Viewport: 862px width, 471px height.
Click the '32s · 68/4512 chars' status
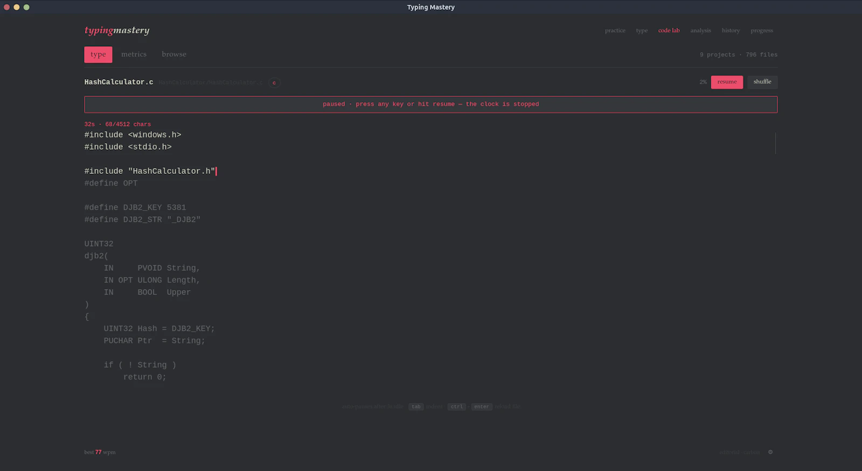[117, 124]
